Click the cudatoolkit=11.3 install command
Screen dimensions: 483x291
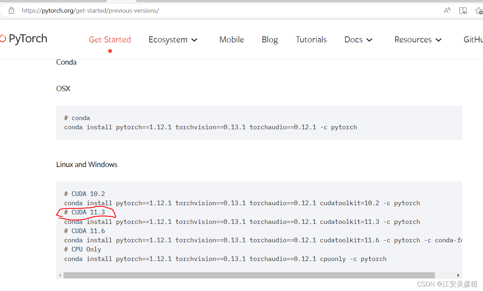[x=242, y=222]
